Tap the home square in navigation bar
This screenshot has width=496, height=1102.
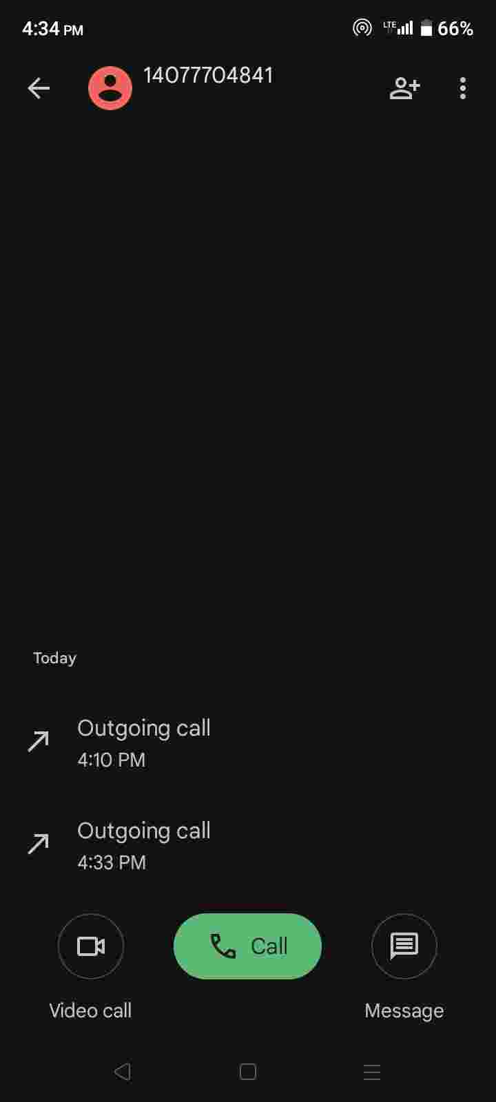(248, 1072)
